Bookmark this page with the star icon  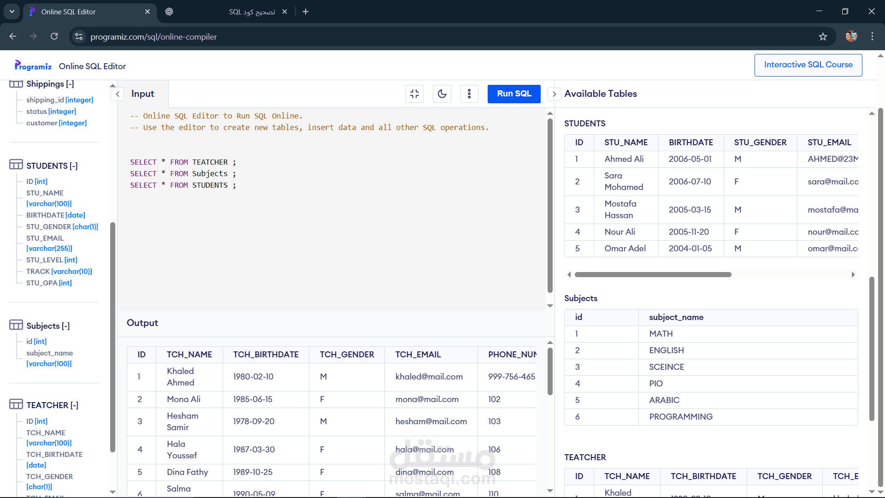tap(823, 37)
